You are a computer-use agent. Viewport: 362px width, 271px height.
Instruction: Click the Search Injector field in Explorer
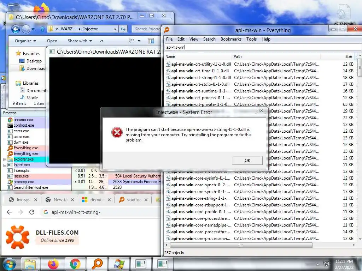pos(147,29)
